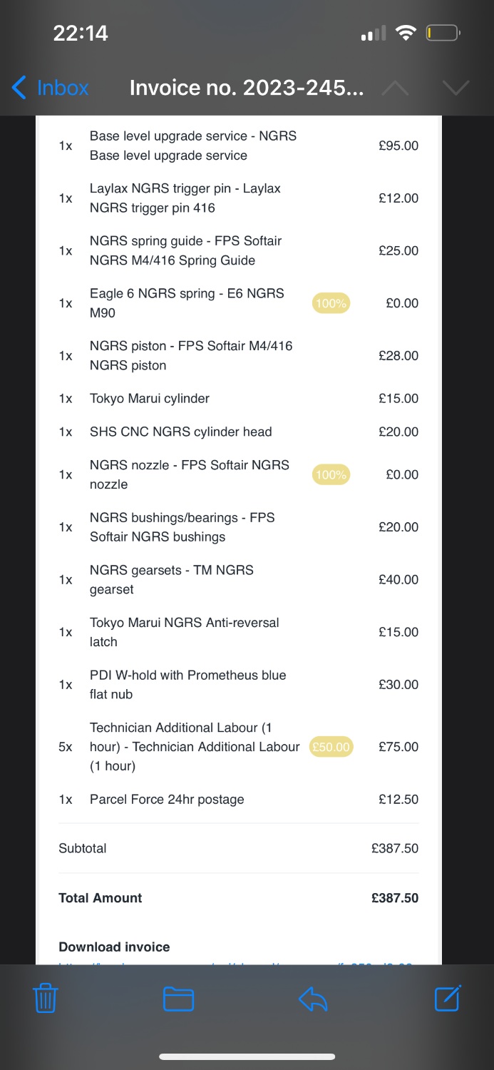Screen dimensions: 494x1070
Task: Tap the cellular signal bars
Action: (374, 34)
